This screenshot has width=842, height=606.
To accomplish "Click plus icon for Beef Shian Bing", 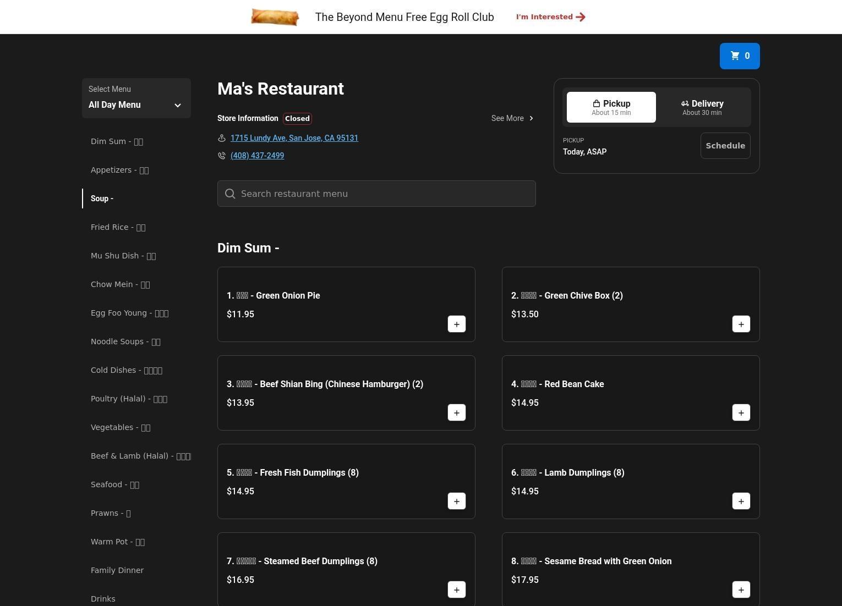I will [x=456, y=413].
